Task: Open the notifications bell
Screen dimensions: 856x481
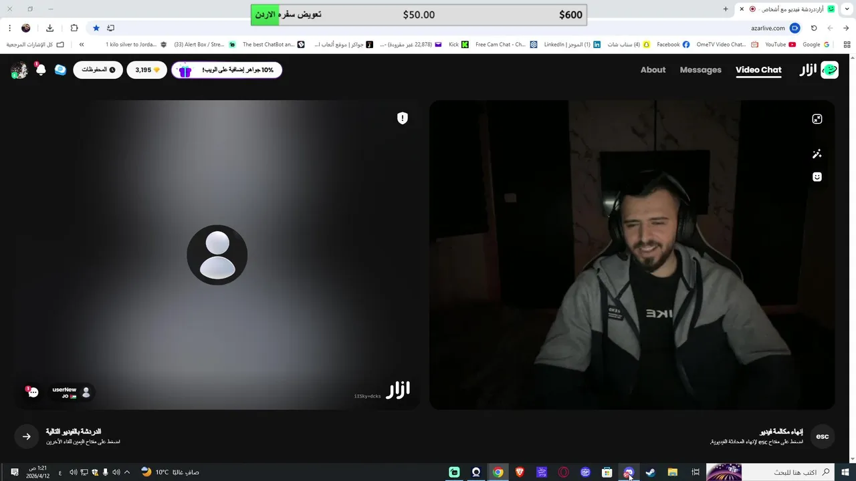Action: (x=41, y=70)
